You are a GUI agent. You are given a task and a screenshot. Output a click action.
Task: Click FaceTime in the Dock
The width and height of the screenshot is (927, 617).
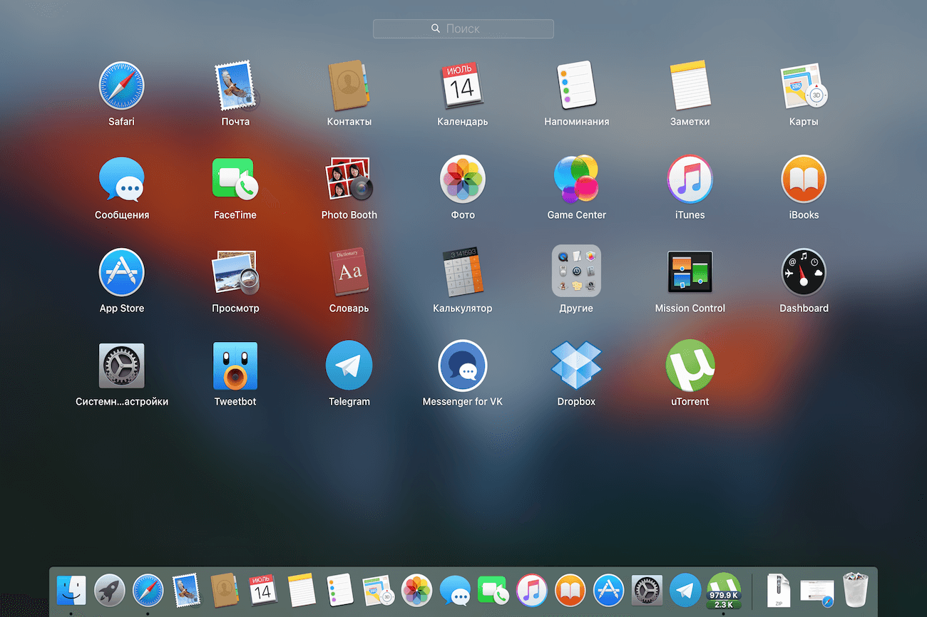point(493,591)
